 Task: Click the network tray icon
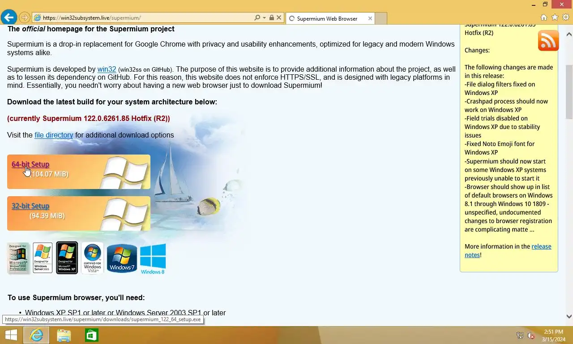tap(520, 335)
